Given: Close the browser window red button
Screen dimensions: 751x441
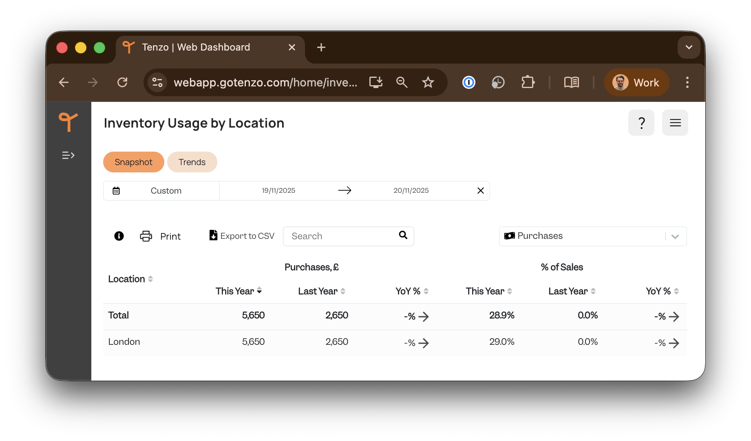Looking at the screenshot, I should click(62, 48).
